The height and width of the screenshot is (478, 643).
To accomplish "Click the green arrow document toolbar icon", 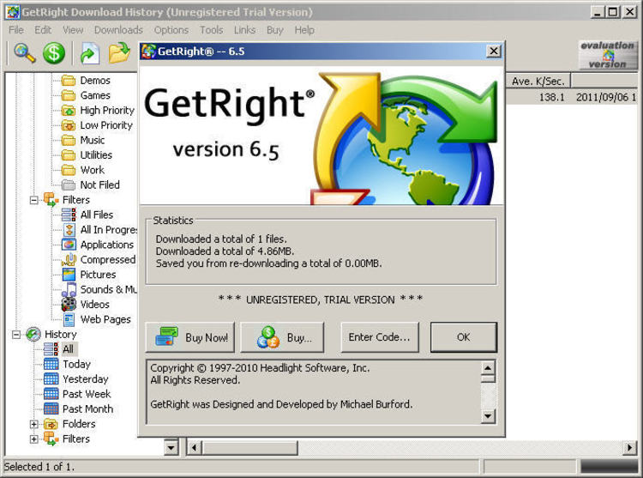I will click(89, 53).
